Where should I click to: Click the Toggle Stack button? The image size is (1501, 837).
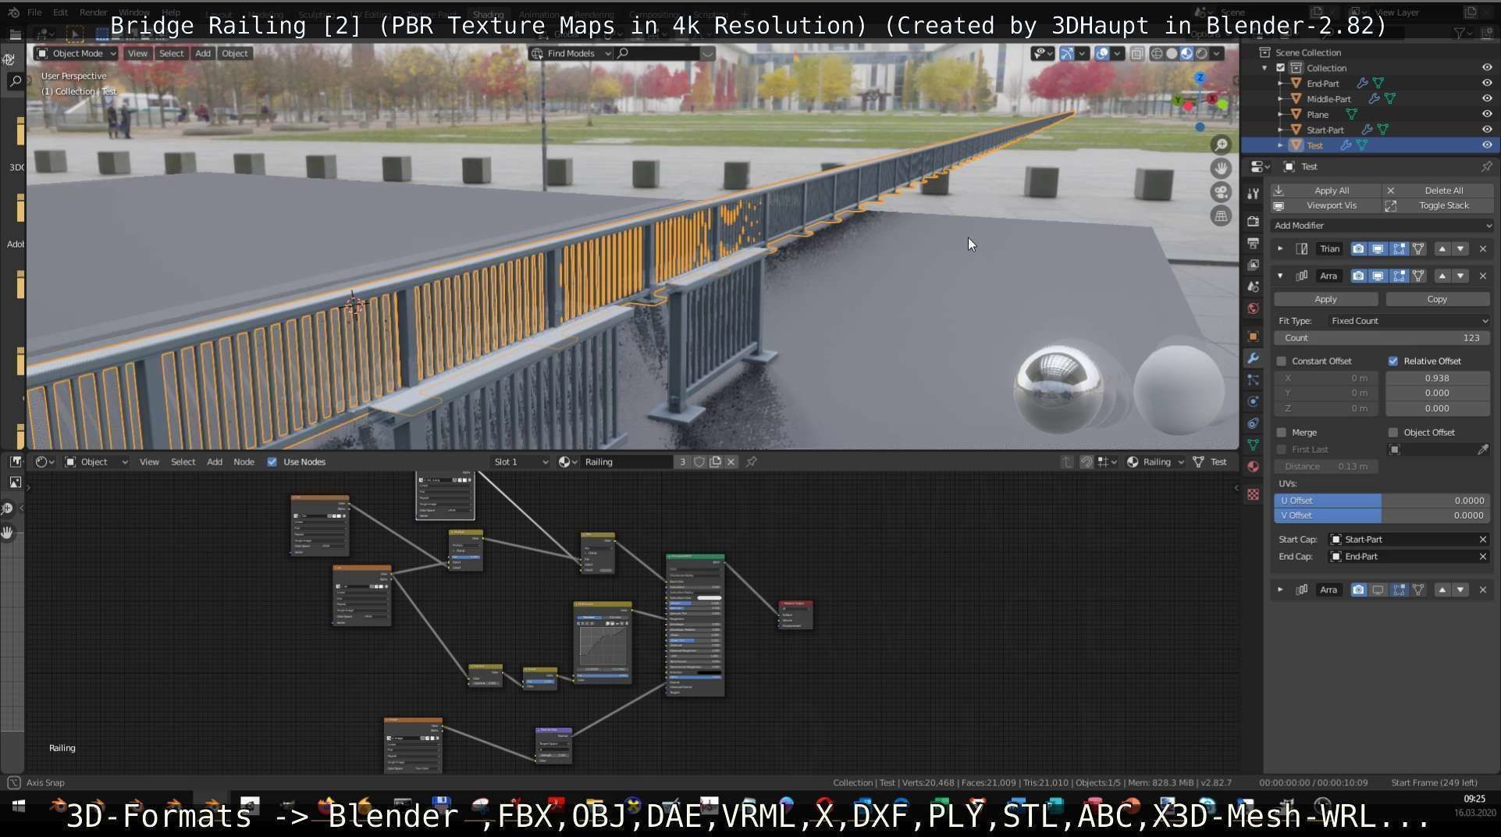click(x=1438, y=206)
